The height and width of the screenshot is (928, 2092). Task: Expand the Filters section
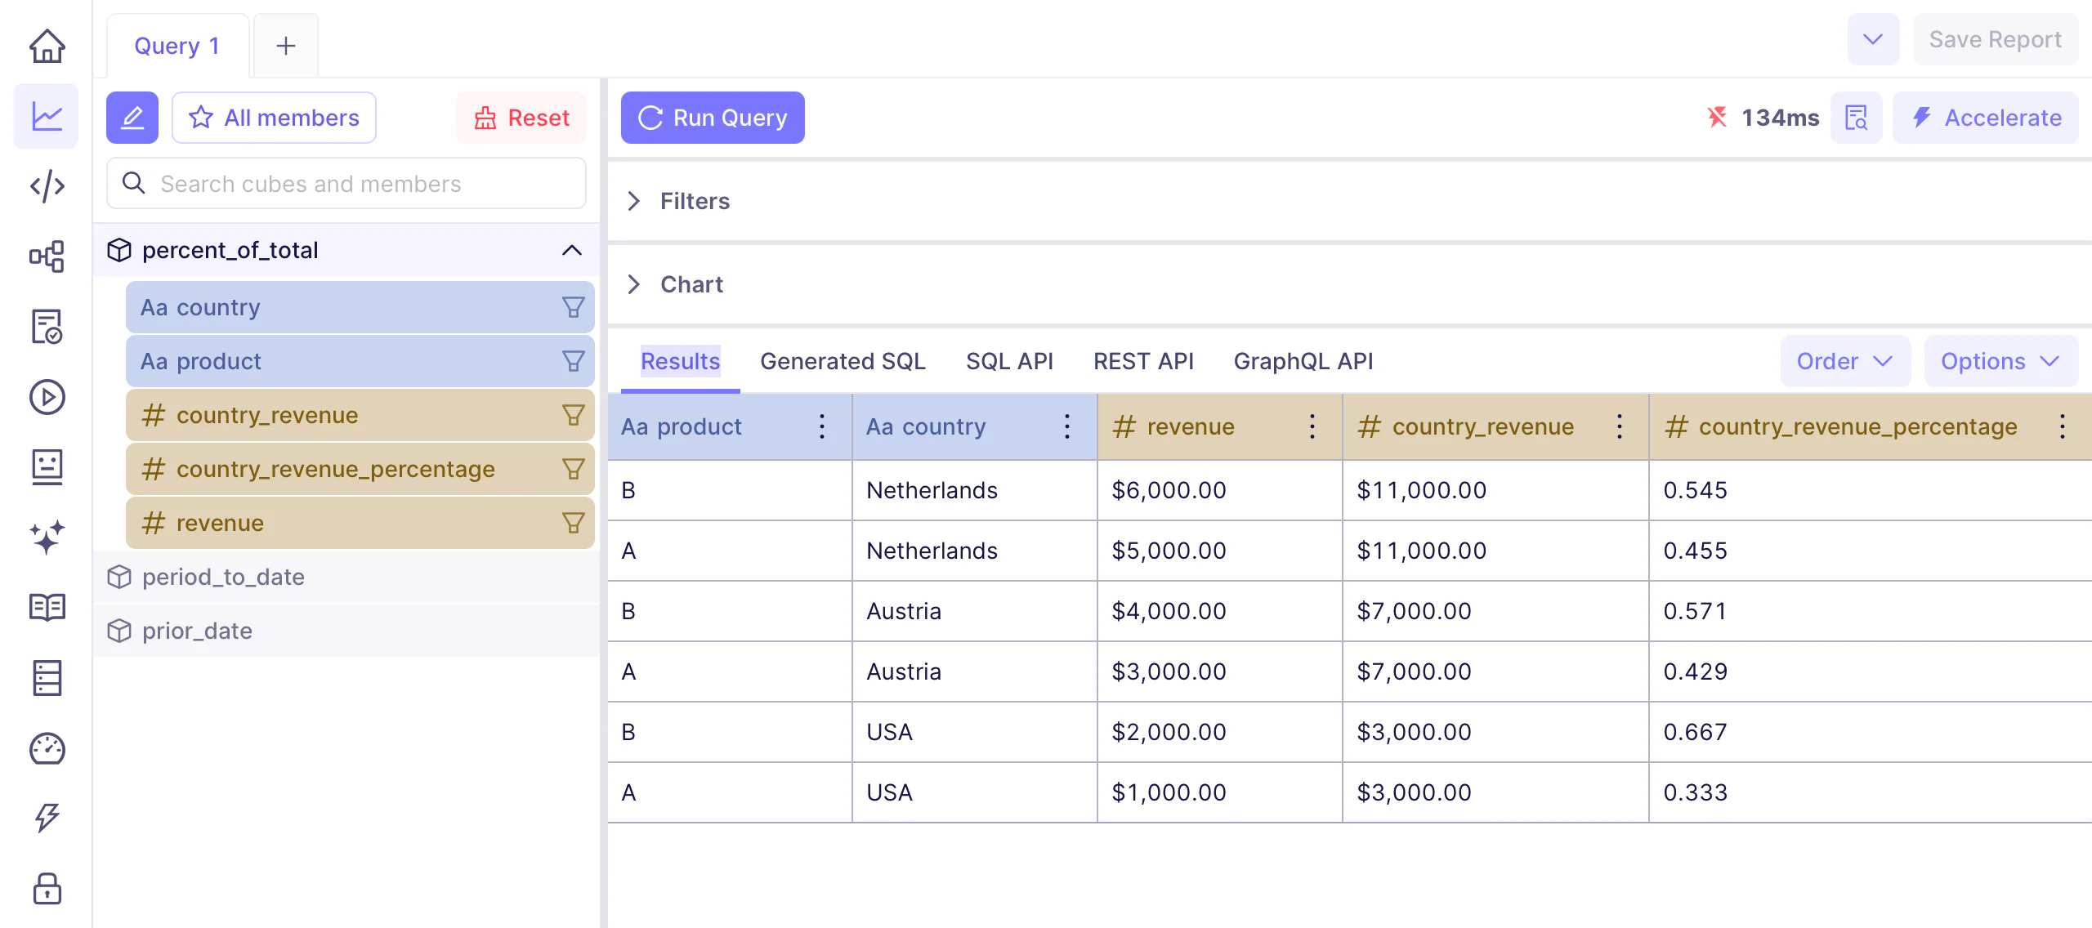click(x=634, y=201)
